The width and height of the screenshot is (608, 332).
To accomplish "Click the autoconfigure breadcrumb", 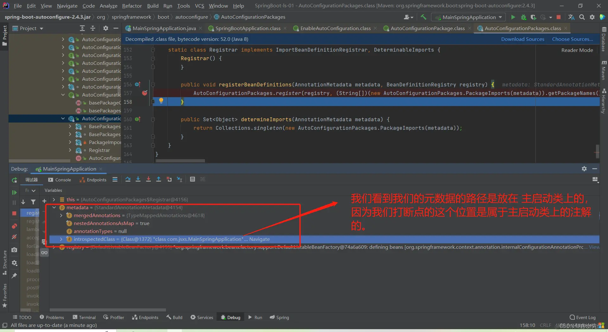I will coord(192,17).
